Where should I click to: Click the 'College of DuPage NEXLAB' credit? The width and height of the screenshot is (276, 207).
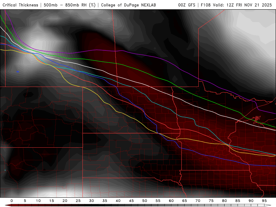click(128, 5)
